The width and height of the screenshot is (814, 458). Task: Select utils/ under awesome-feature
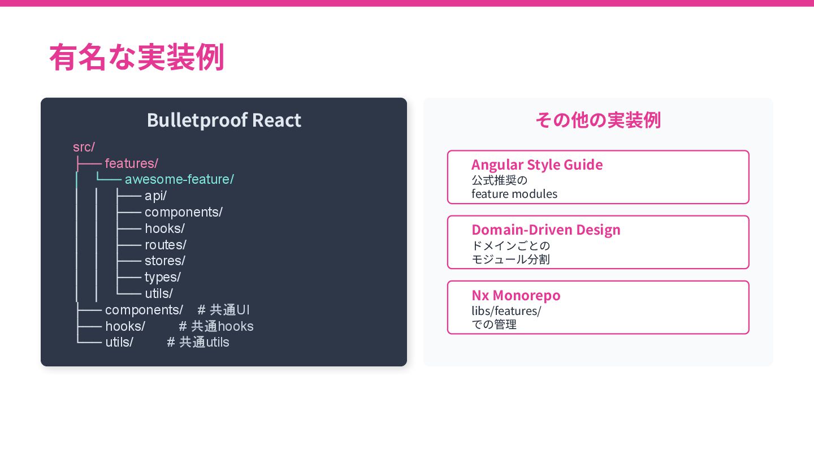click(158, 293)
